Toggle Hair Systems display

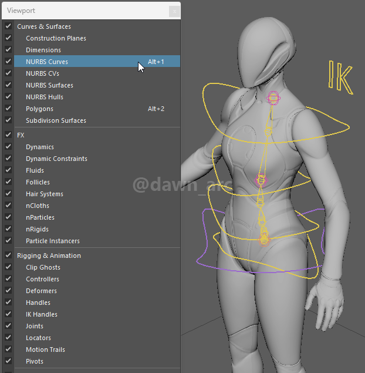coord(8,193)
